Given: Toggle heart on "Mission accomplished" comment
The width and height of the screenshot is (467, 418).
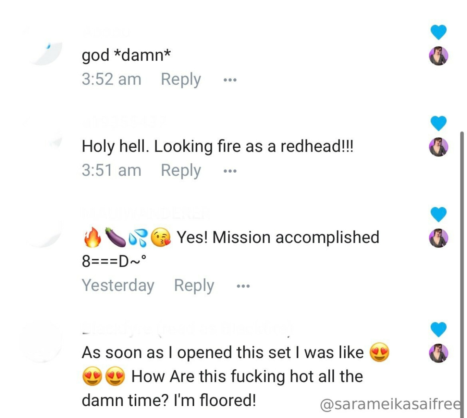Looking at the screenshot, I should 438,214.
